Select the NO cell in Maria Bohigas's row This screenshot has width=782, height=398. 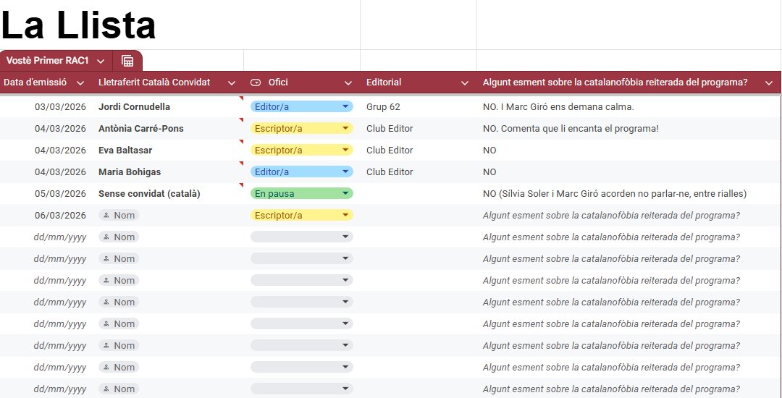489,172
